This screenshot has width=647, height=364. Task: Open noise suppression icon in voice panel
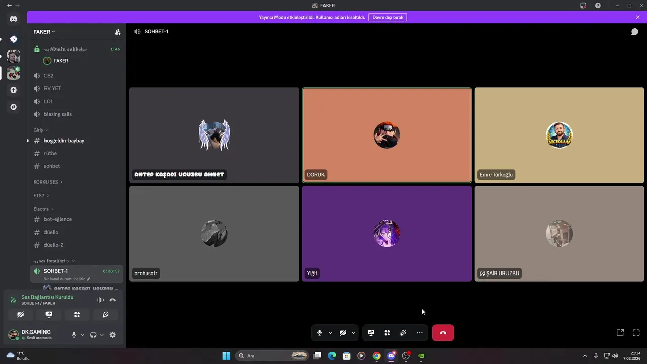coord(100,300)
